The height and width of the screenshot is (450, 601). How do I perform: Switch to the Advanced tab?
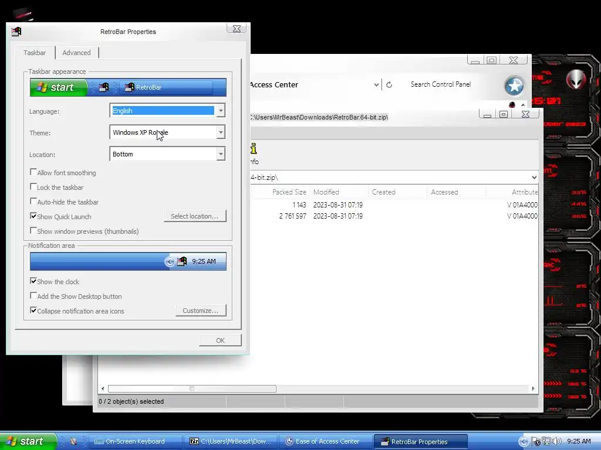pyautogui.click(x=77, y=53)
